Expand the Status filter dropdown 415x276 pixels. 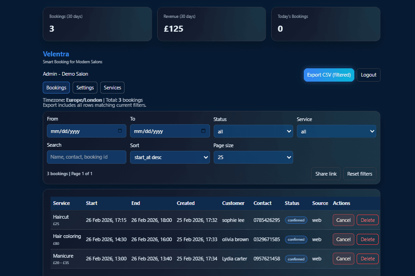[253, 132]
